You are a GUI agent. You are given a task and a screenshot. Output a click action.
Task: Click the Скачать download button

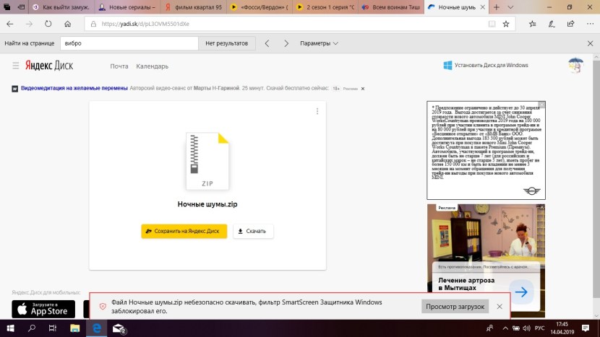(x=253, y=231)
